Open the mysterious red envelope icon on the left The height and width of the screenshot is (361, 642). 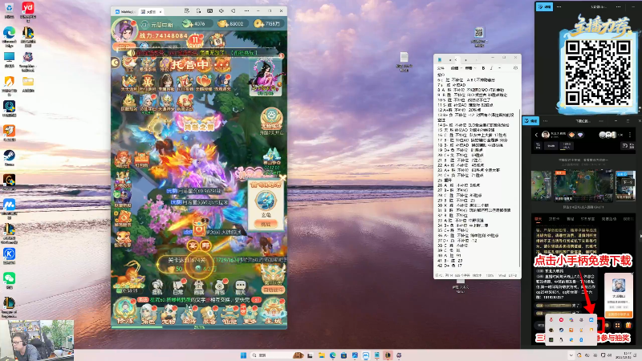point(123,217)
